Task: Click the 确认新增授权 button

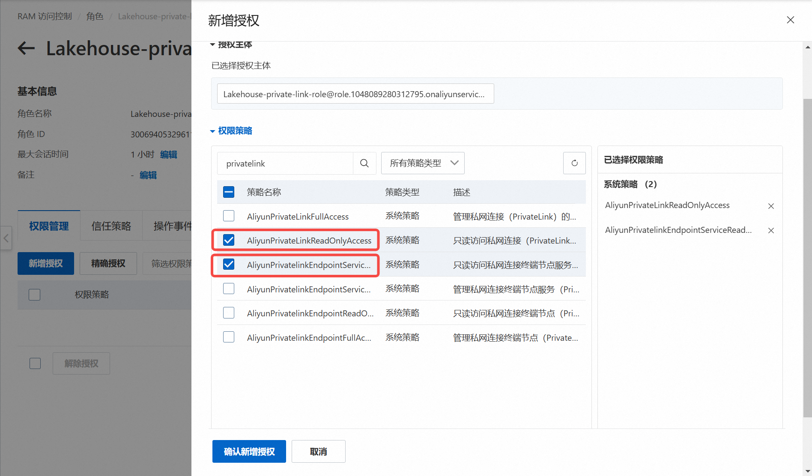Action: [249, 452]
